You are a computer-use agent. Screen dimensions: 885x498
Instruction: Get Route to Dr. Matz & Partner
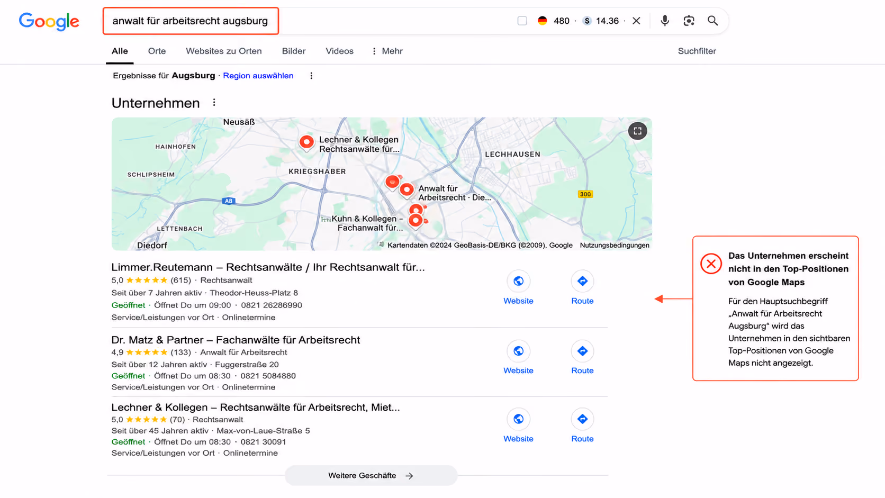point(582,351)
